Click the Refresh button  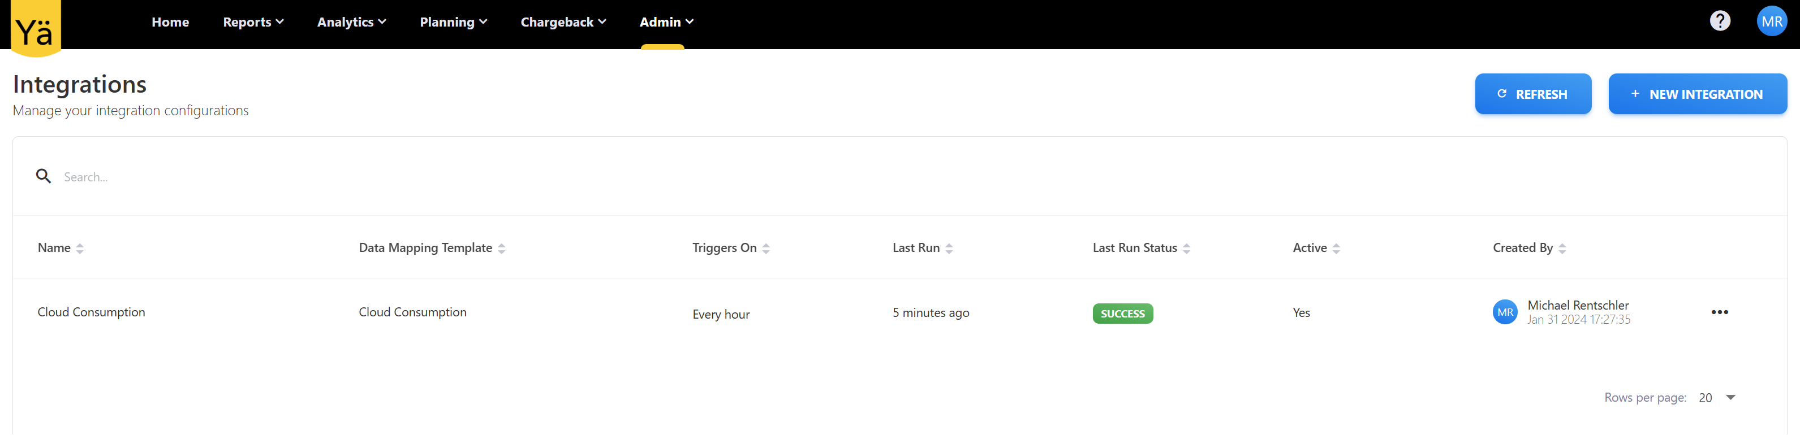point(1532,94)
